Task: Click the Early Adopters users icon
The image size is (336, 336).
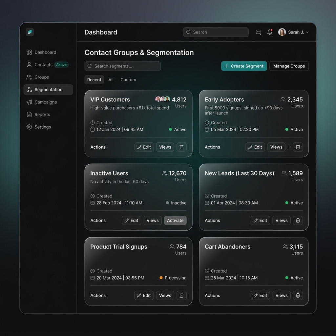Action: pyautogui.click(x=283, y=99)
